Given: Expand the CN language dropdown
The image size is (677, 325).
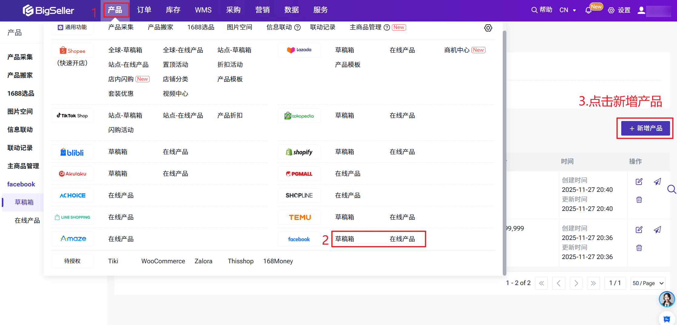Looking at the screenshot, I should 568,10.
